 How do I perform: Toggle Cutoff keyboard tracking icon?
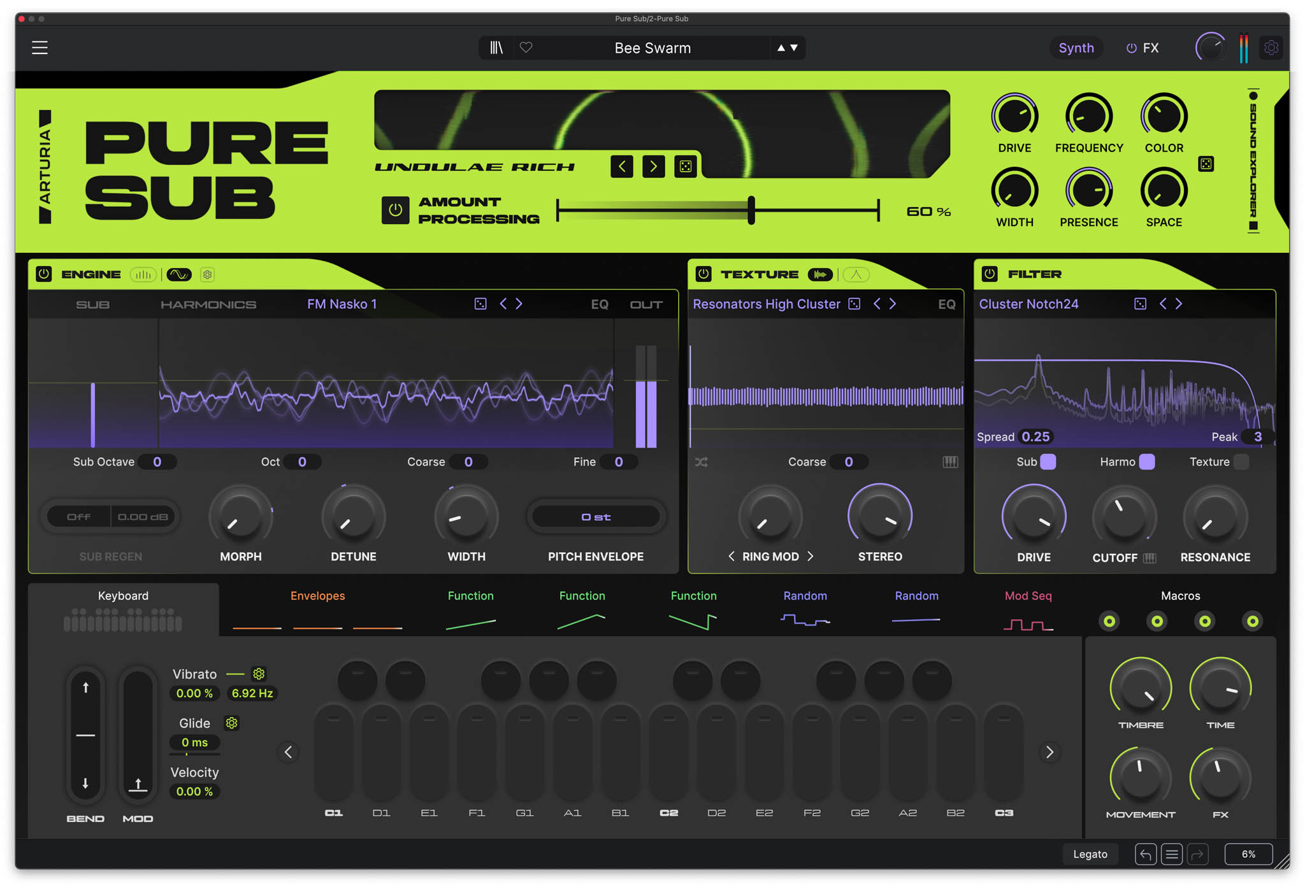pyautogui.click(x=1150, y=558)
